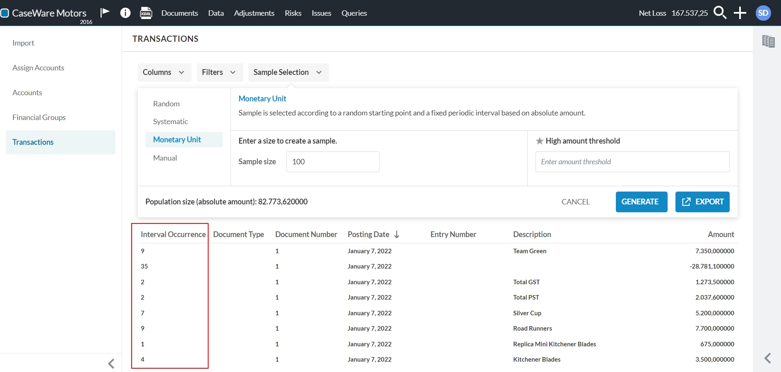
Task: Click the Sample size input field
Action: (x=332, y=162)
